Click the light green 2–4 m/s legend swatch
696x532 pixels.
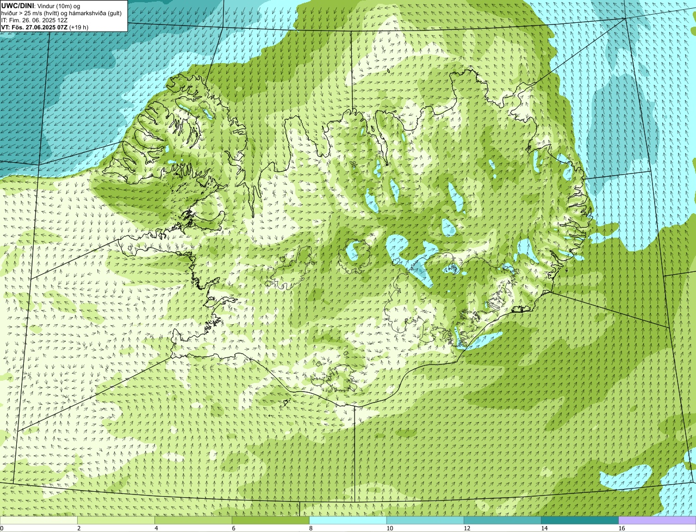[x=116, y=520]
